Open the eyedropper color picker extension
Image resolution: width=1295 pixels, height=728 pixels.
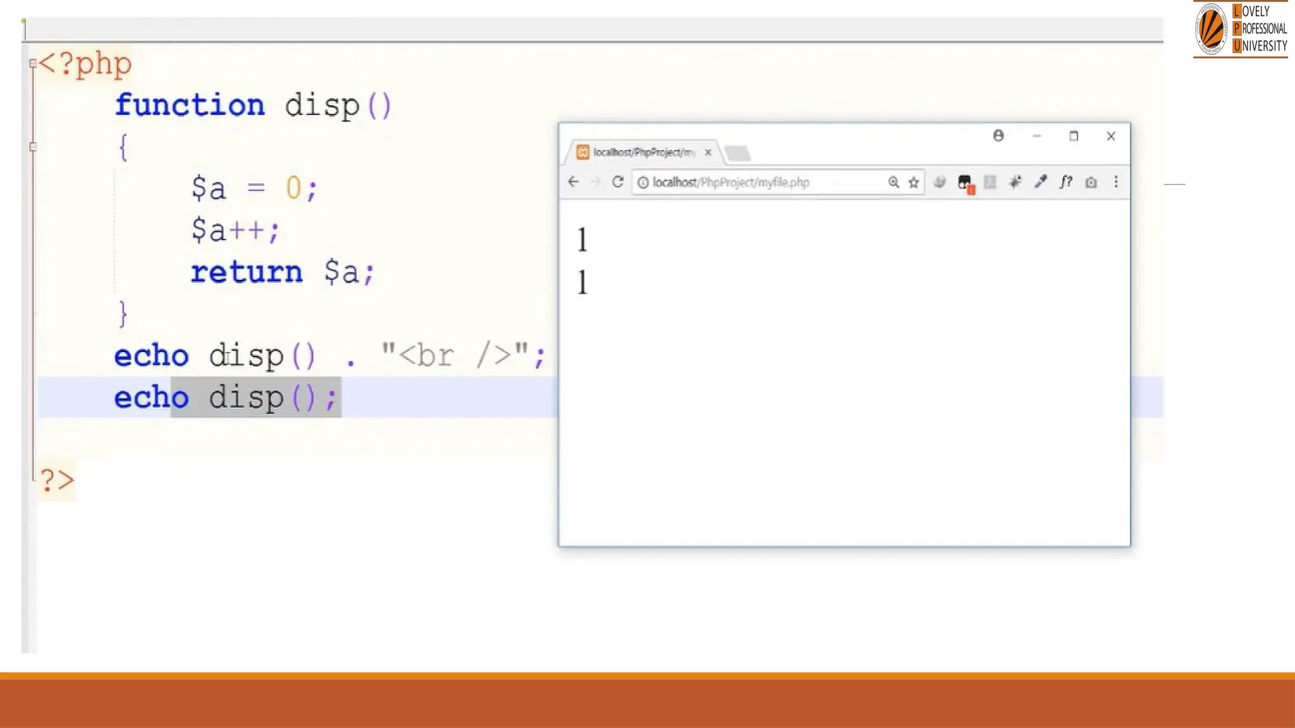coord(1040,182)
